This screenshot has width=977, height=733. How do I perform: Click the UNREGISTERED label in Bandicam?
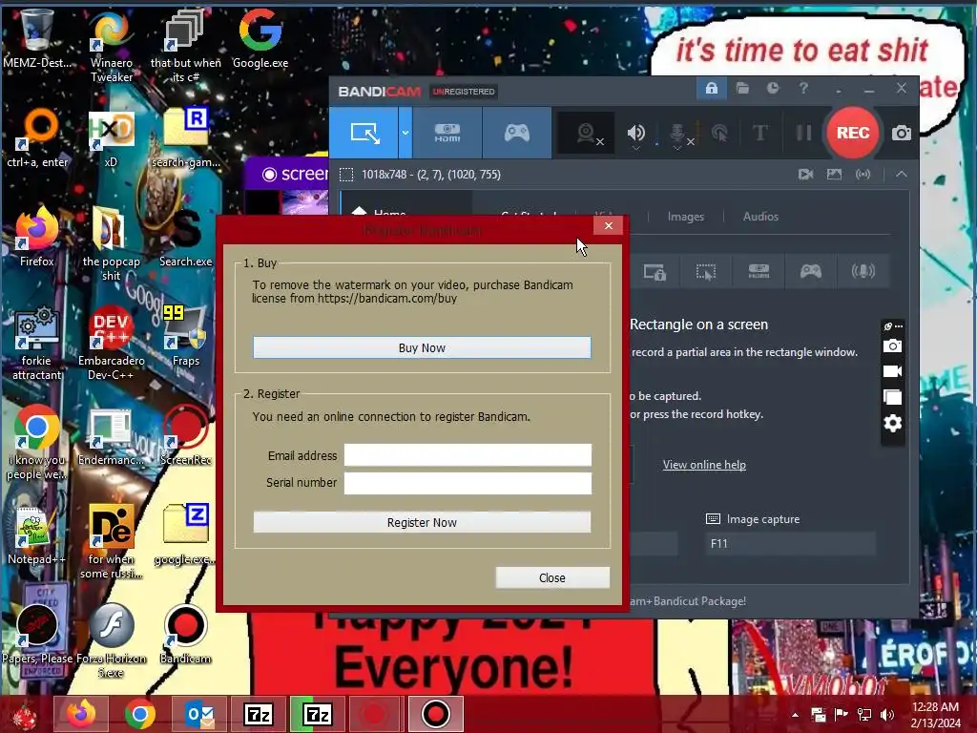click(x=464, y=92)
